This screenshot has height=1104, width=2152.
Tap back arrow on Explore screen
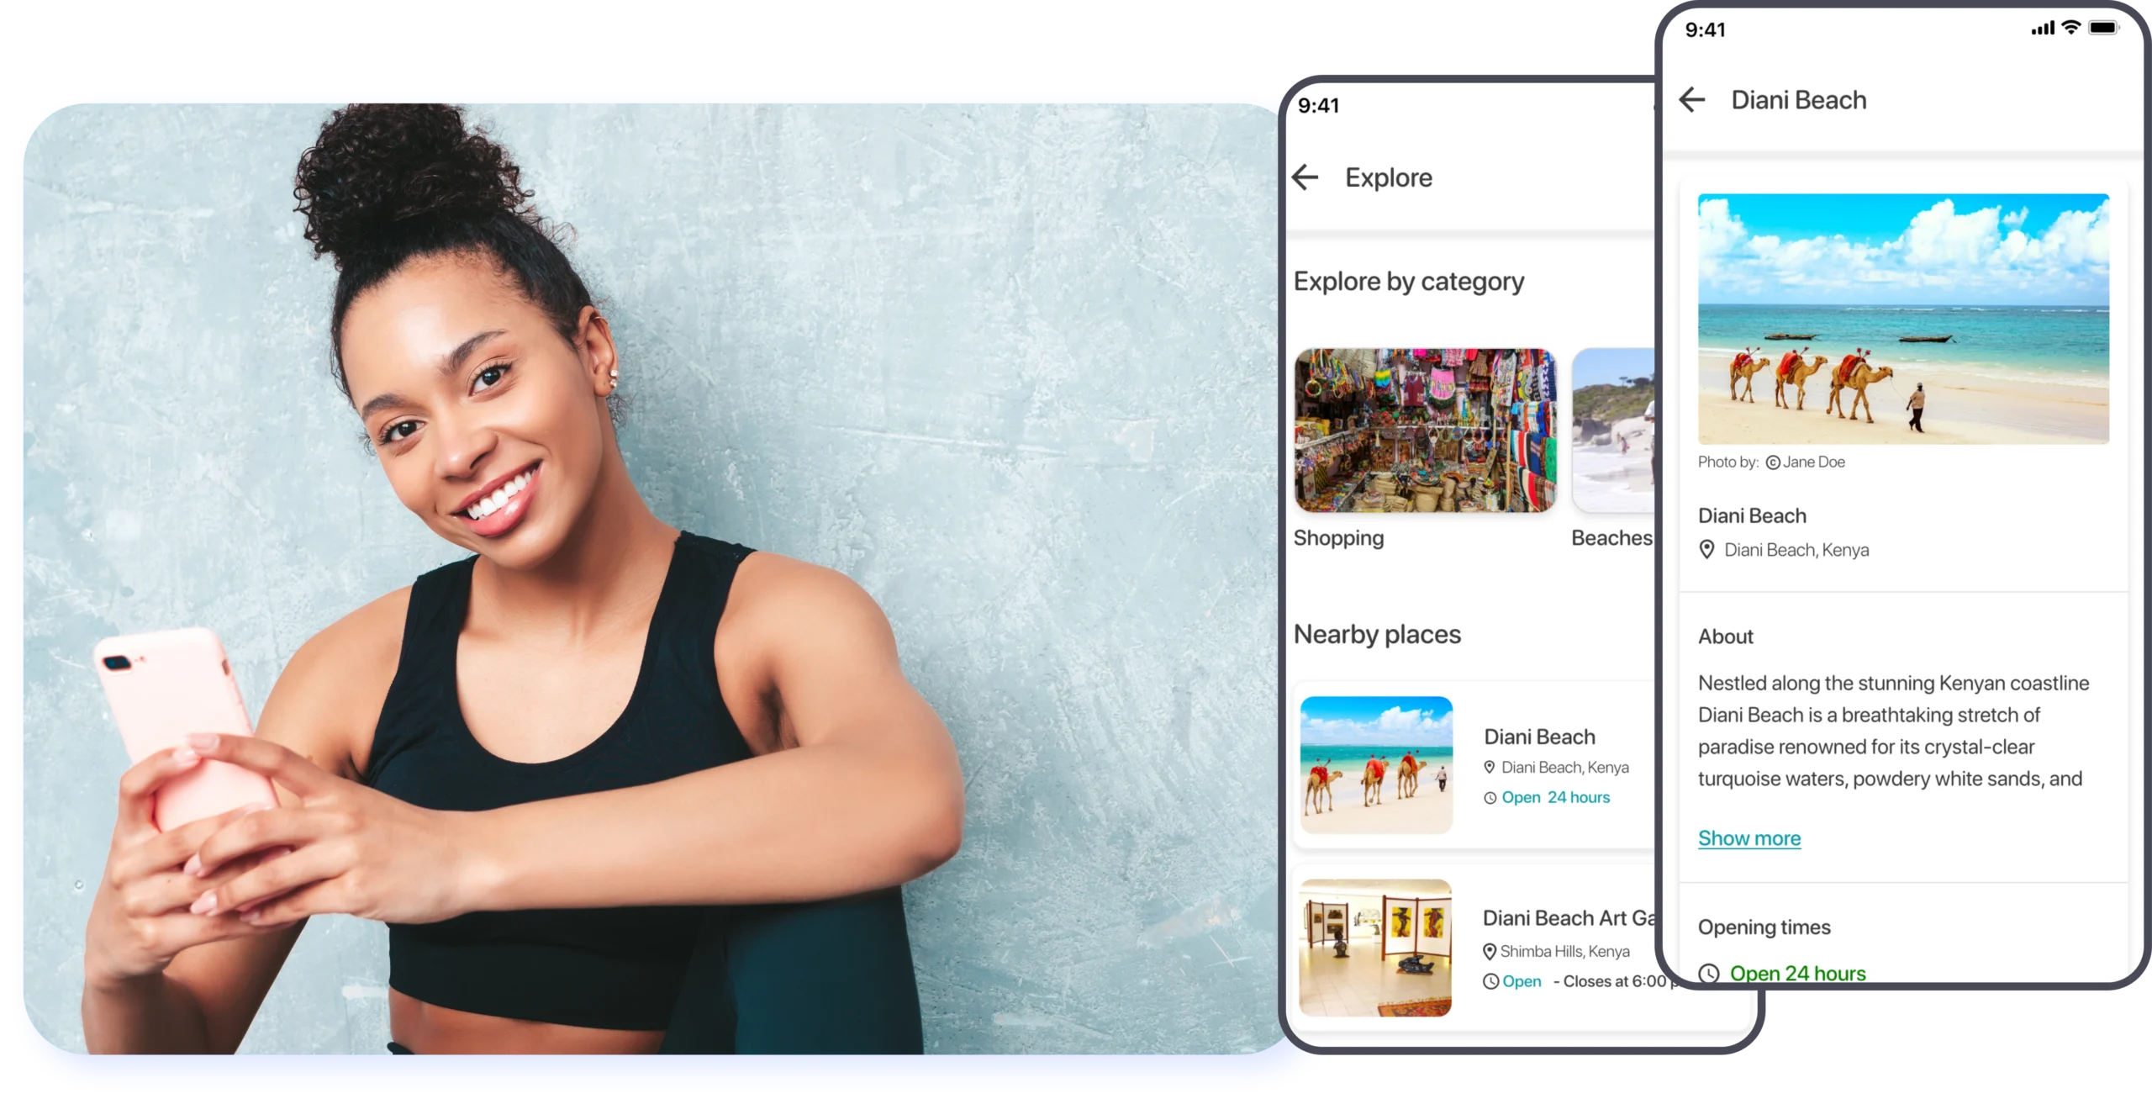coord(1305,177)
